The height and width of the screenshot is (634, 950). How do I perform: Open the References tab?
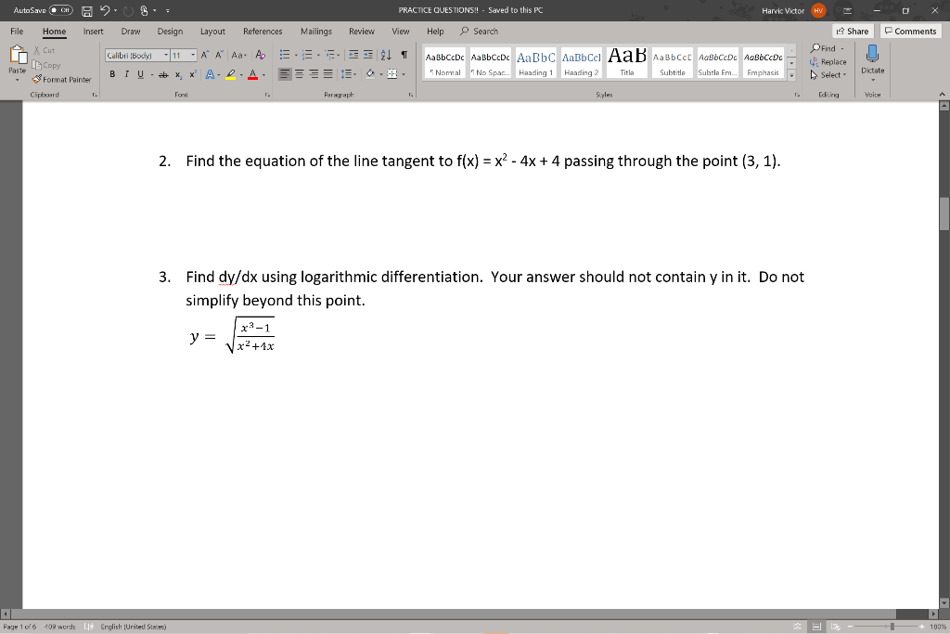pyautogui.click(x=263, y=31)
